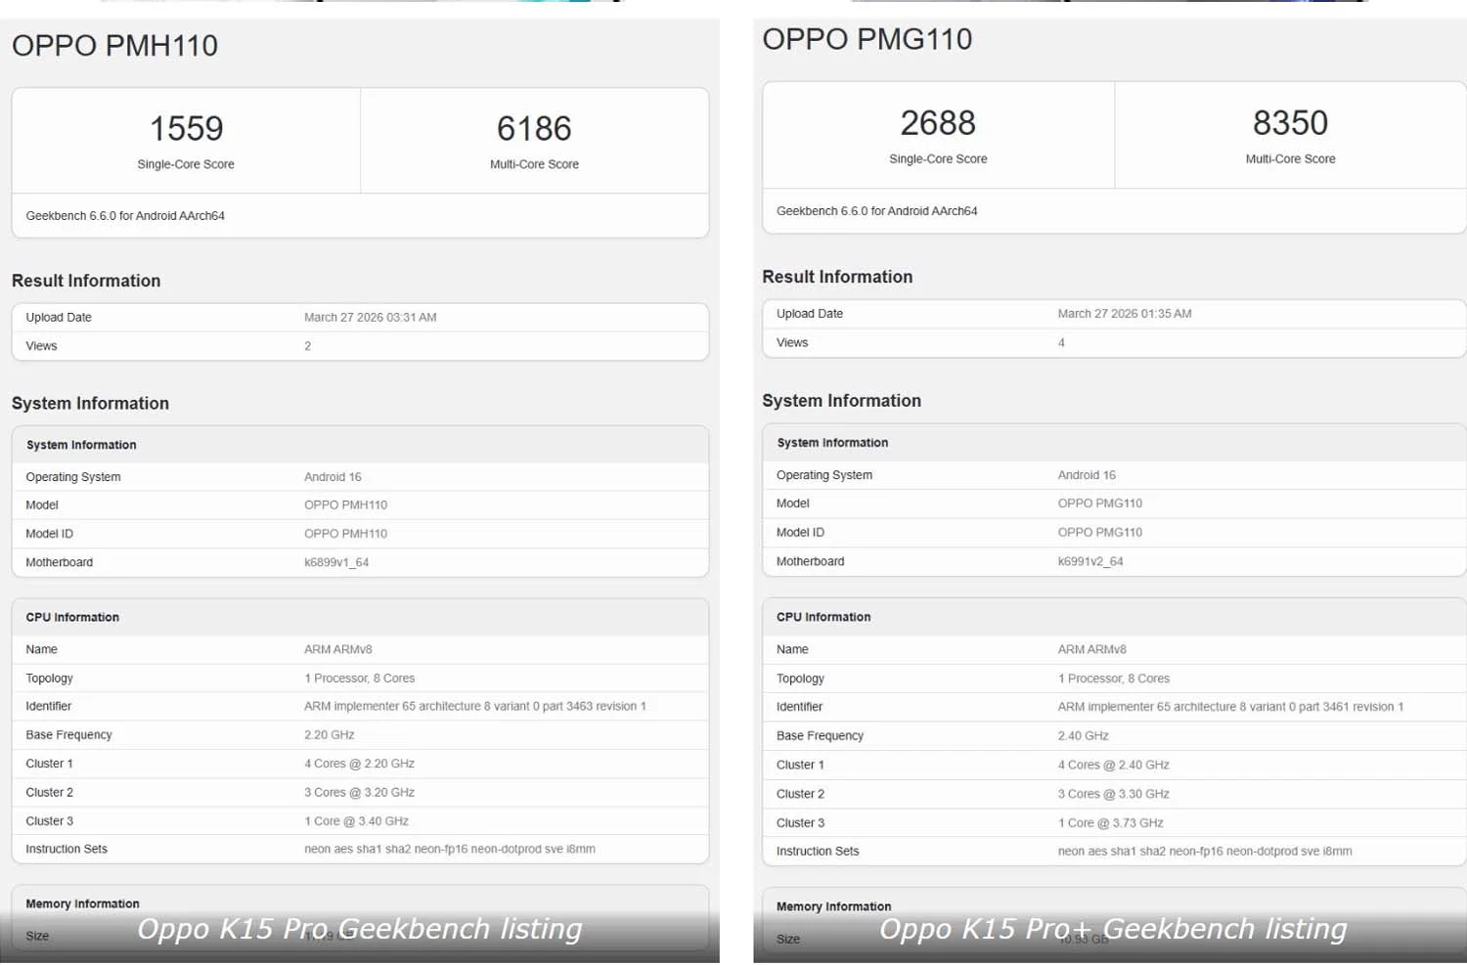The height and width of the screenshot is (965, 1467).
Task: Click the 'Oppo K15 Pro+ Geekbench listing' caption
Action: pos(1113,929)
